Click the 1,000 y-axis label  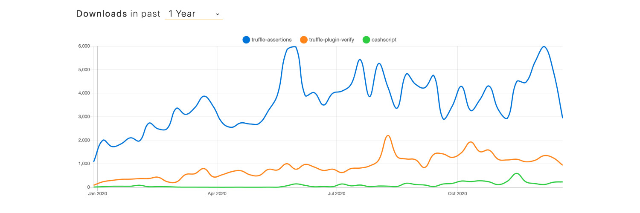pyautogui.click(x=83, y=164)
